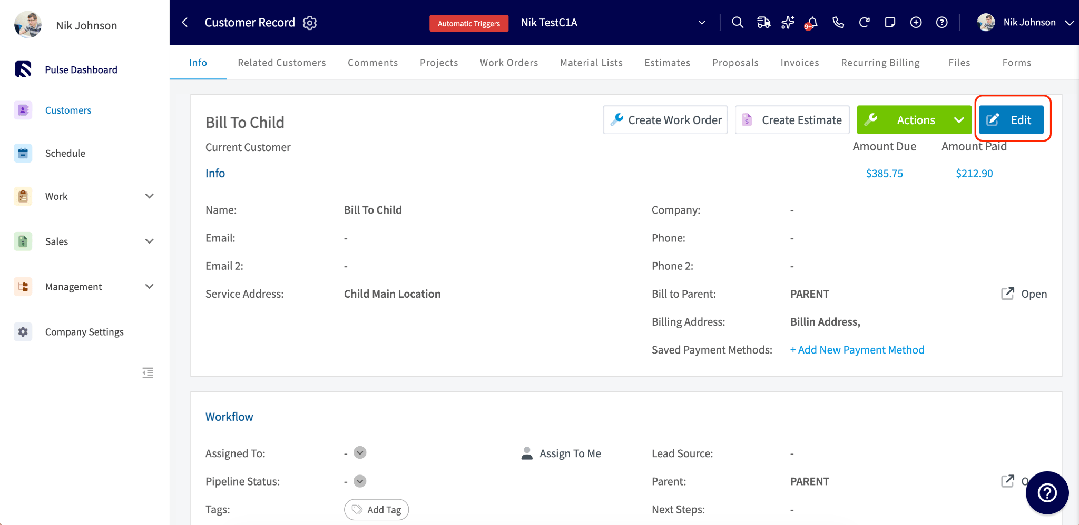Open the sticky note icon
The height and width of the screenshot is (525, 1079).
[890, 22]
